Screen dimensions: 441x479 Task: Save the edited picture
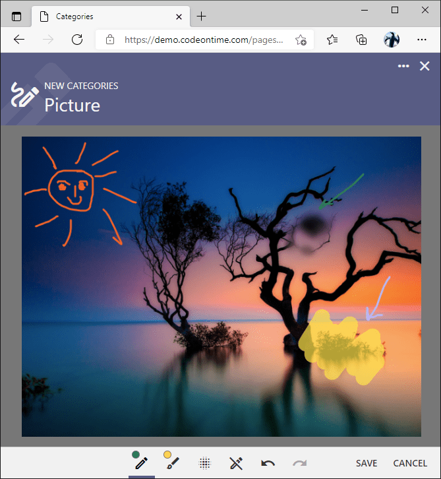click(367, 463)
